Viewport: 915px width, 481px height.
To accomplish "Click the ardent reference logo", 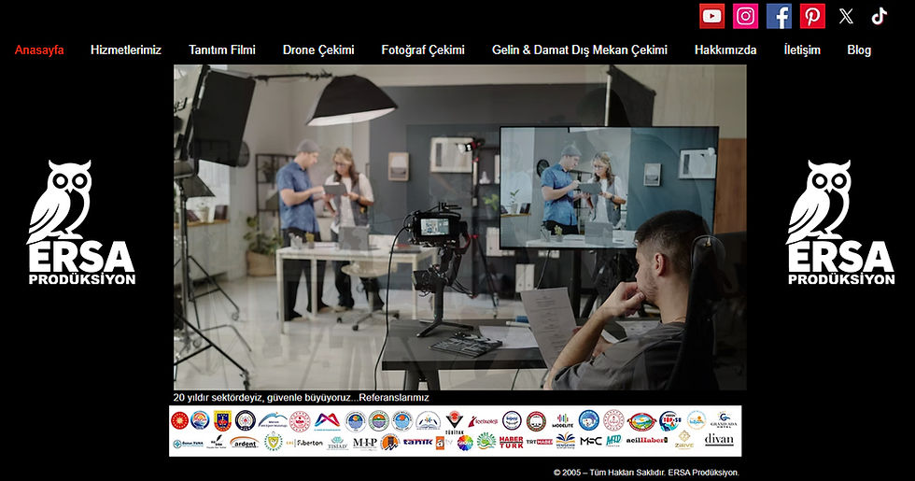I will (x=245, y=442).
